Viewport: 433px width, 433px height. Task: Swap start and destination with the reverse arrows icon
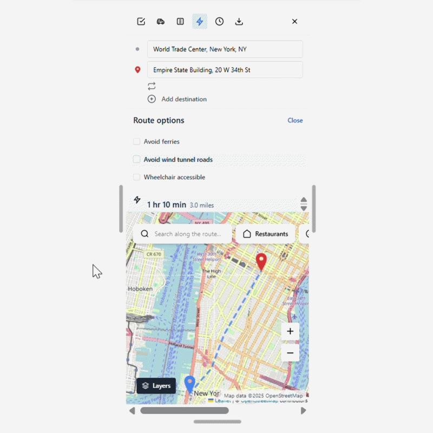(x=152, y=86)
